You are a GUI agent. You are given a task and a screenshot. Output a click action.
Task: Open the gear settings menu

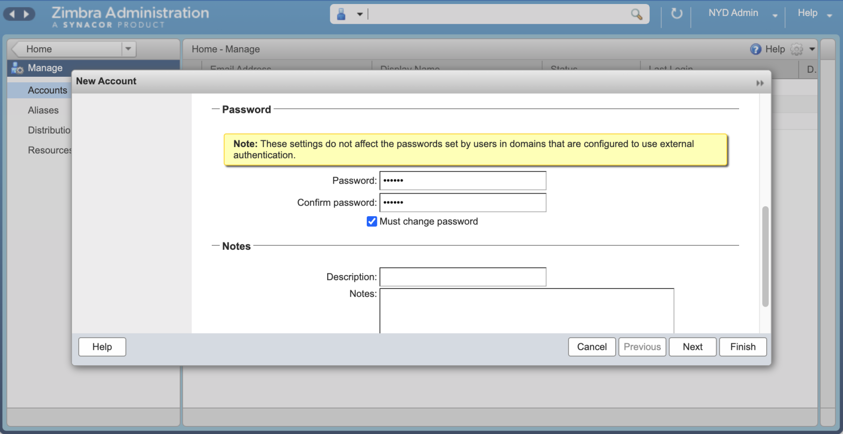[796, 49]
